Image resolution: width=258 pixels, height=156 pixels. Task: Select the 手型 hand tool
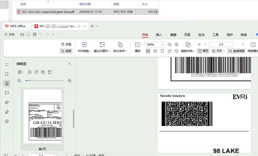click(66, 44)
